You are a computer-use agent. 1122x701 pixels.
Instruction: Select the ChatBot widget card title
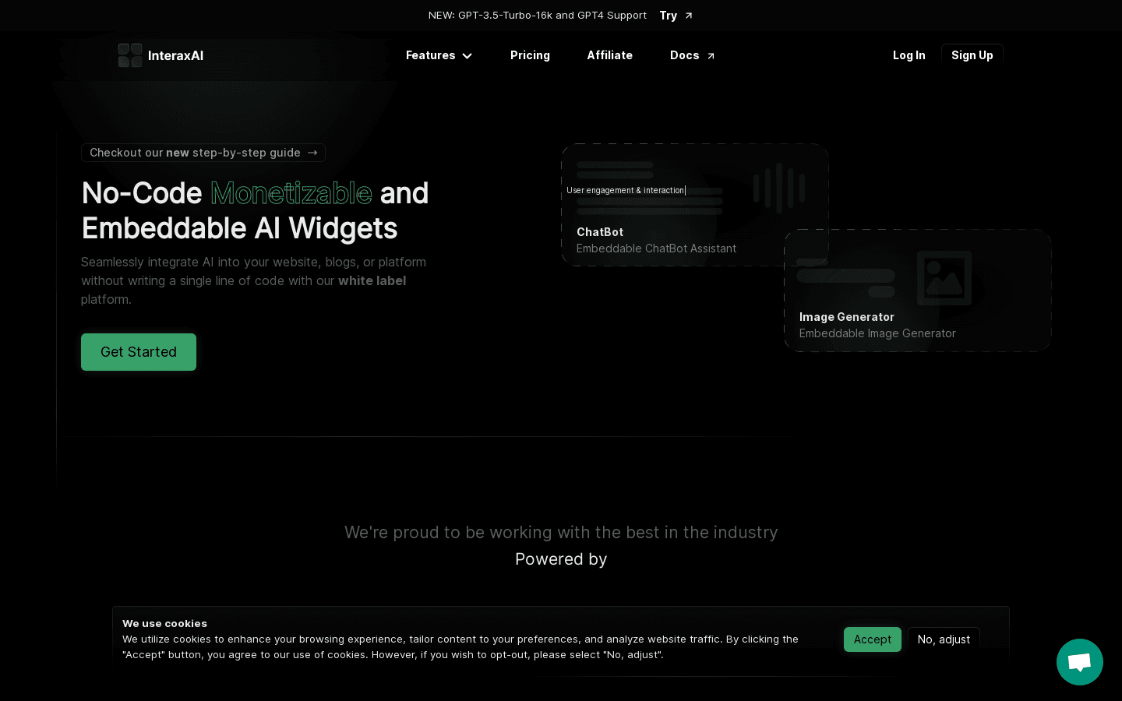click(600, 232)
